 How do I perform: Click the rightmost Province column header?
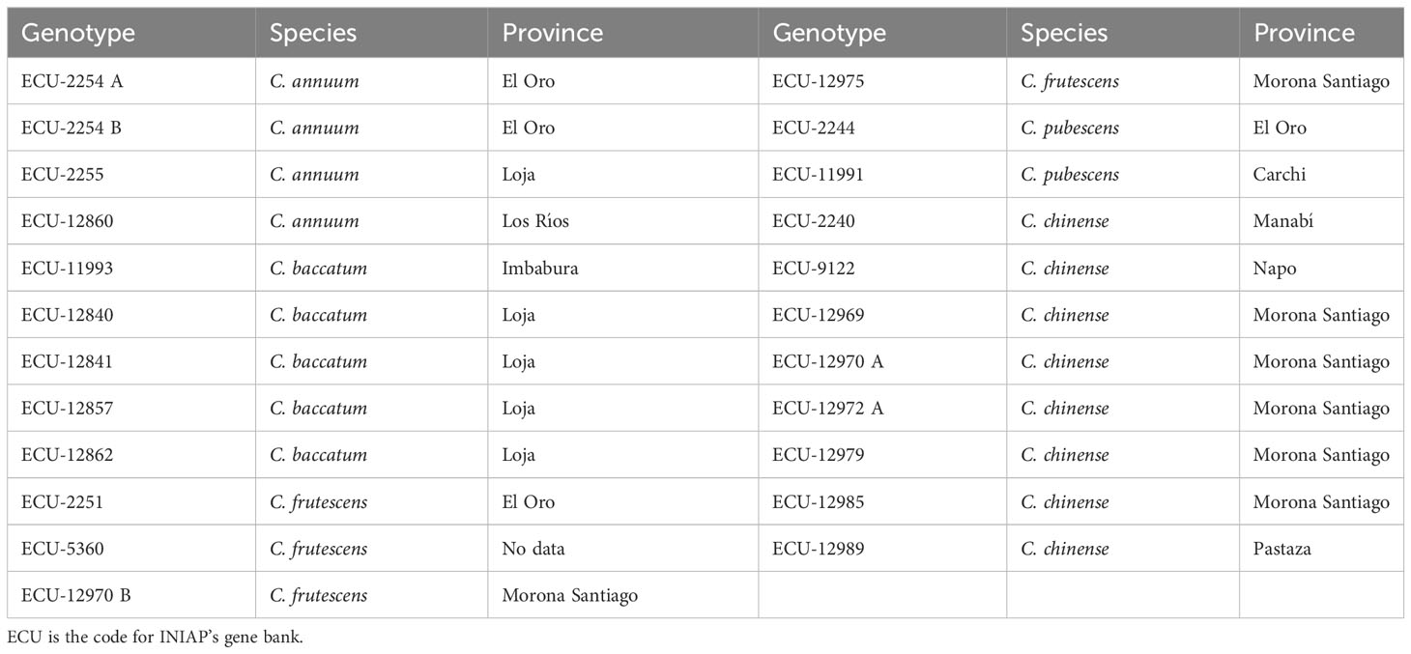click(x=1321, y=33)
